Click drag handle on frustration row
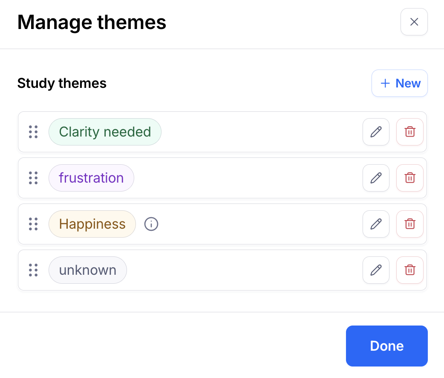 coord(33,178)
